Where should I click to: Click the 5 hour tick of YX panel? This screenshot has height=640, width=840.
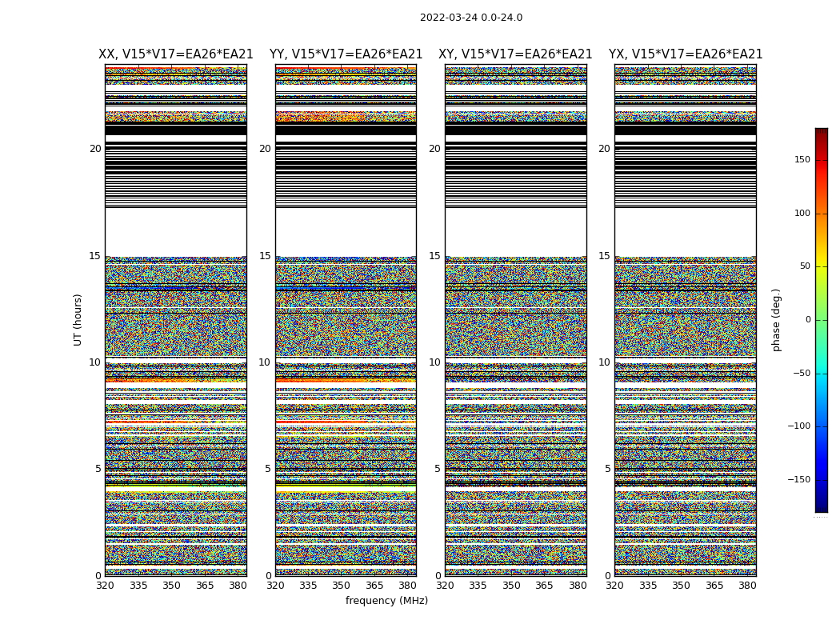[607, 469]
